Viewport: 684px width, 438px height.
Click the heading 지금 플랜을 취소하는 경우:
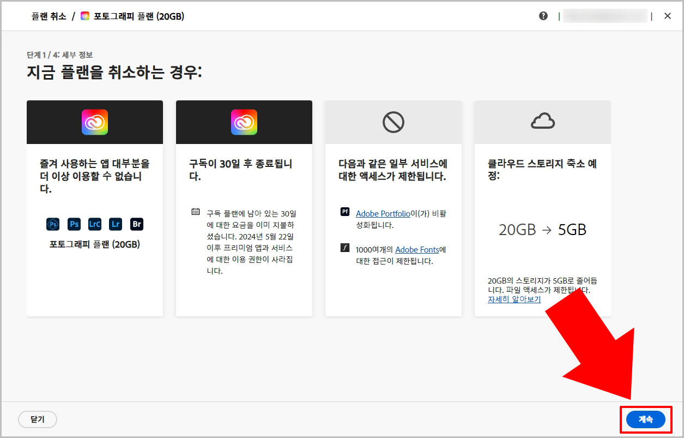(114, 72)
